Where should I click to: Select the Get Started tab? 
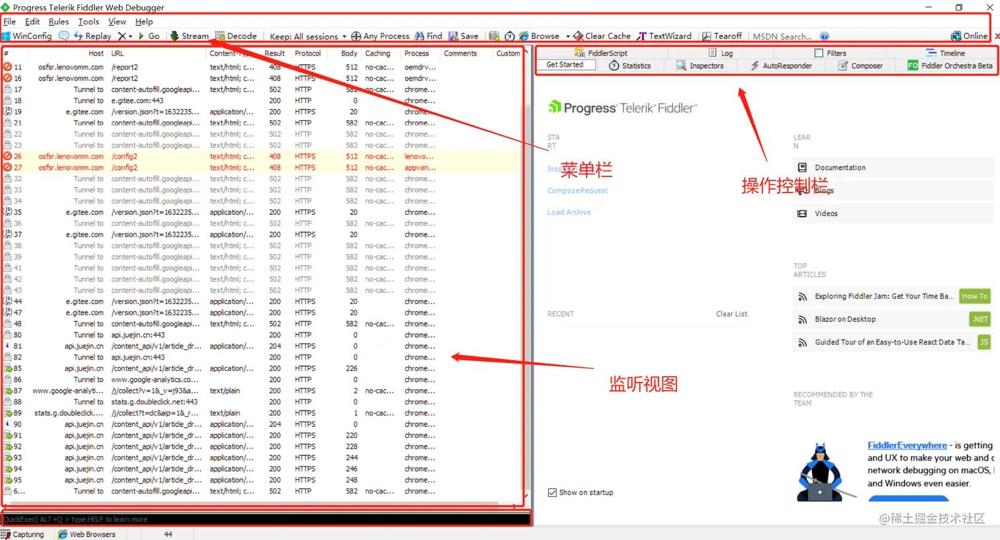pyautogui.click(x=565, y=65)
